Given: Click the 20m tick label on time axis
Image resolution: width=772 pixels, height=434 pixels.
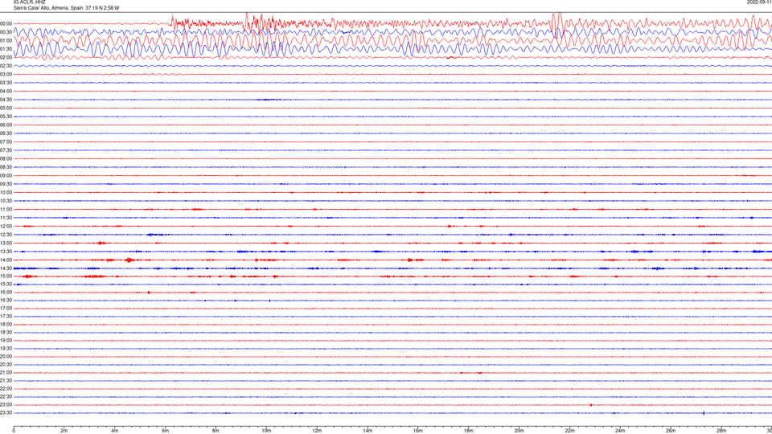Looking at the screenshot, I should point(519,431).
